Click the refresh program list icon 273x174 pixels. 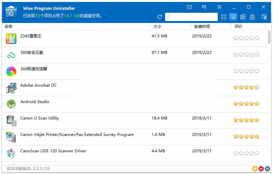coord(160,17)
